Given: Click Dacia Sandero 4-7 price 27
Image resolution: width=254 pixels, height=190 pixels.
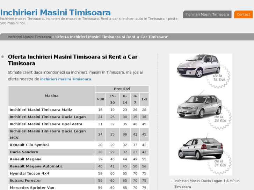Looking at the screenshot, I should (x=135, y=152).
